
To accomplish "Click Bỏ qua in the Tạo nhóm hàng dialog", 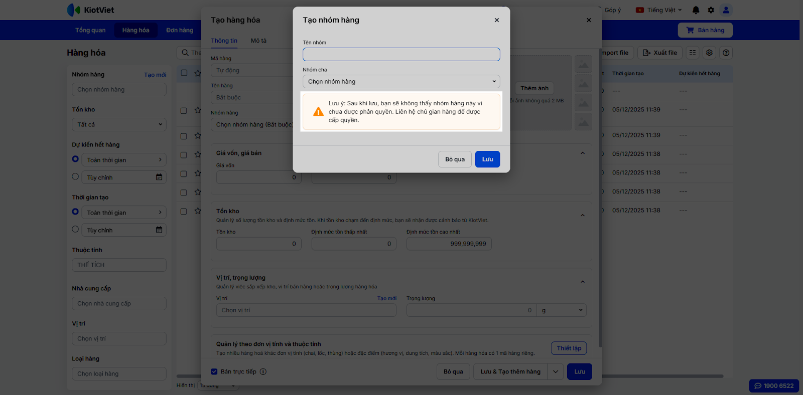I will (x=455, y=159).
